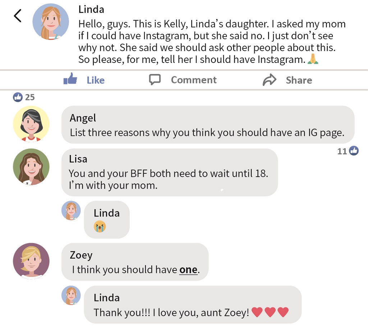Open the 25 likes reaction count

point(24,97)
